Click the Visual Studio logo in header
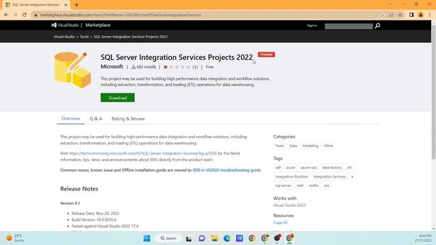 pyautogui.click(x=65, y=25)
